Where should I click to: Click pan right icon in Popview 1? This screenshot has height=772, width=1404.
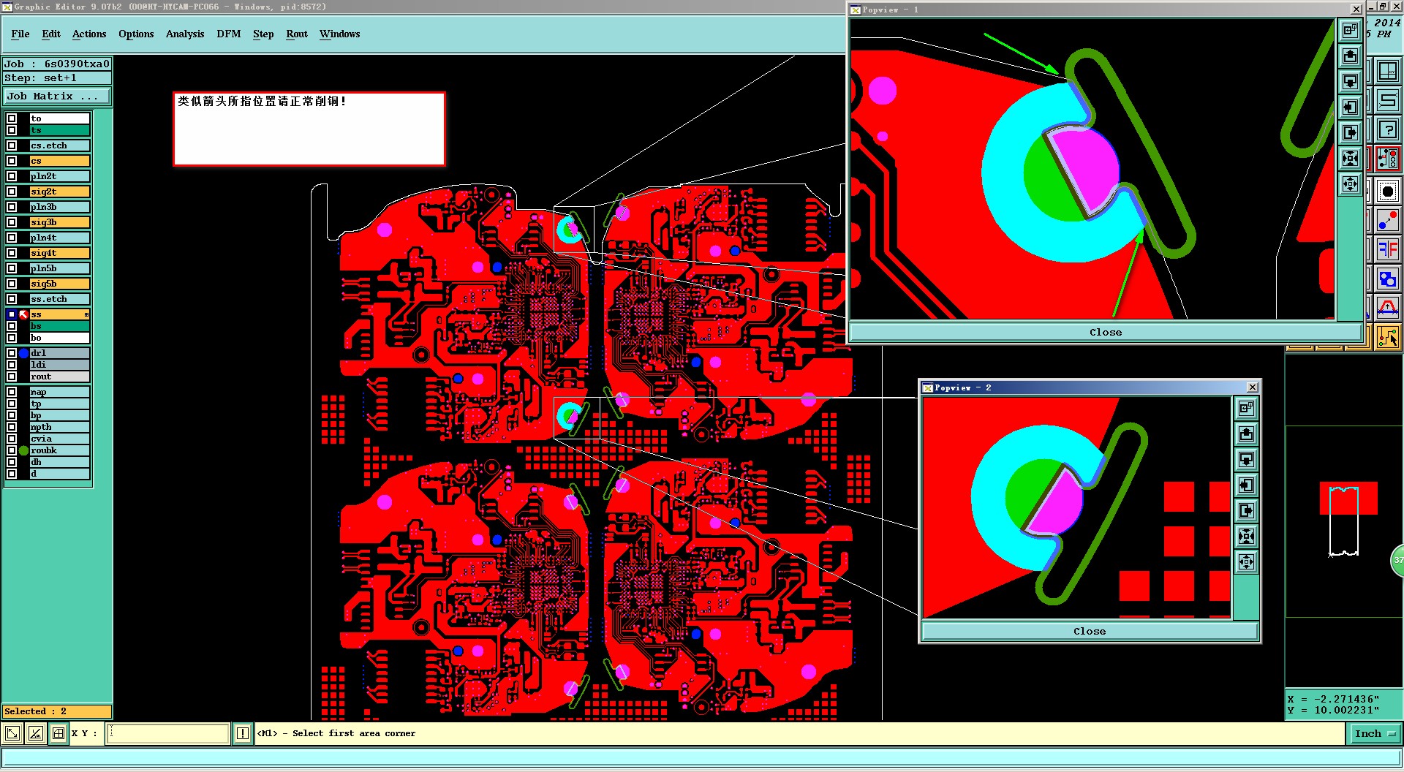(1350, 133)
